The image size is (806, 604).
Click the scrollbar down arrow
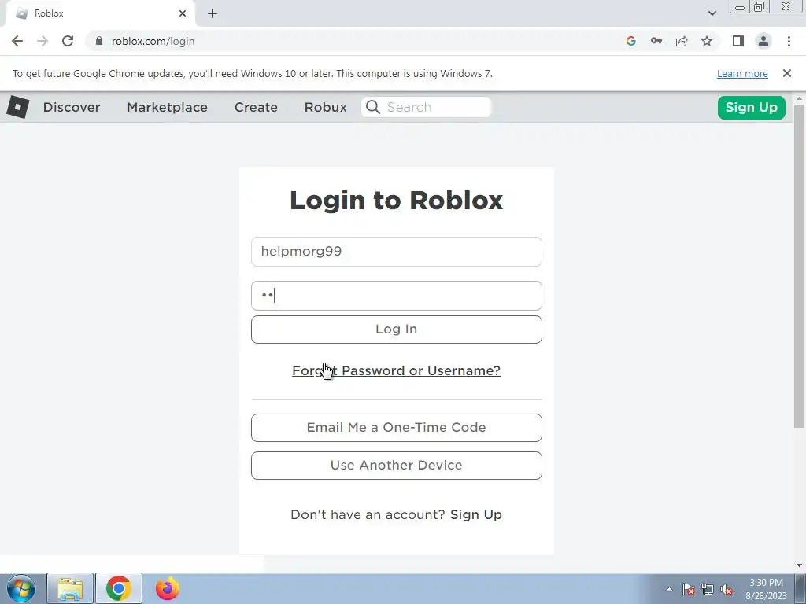(799, 565)
